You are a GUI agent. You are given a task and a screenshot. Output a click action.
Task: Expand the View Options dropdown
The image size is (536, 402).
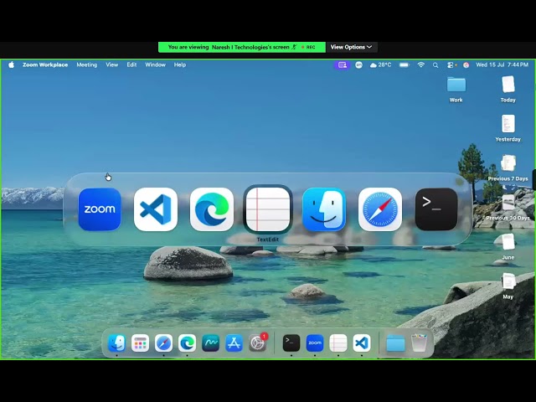[351, 47]
